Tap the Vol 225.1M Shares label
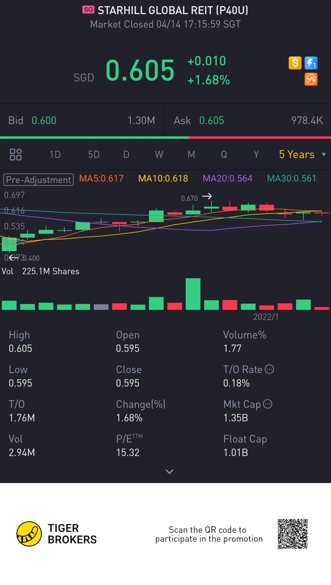This screenshot has height=585, width=331. pos(40,271)
